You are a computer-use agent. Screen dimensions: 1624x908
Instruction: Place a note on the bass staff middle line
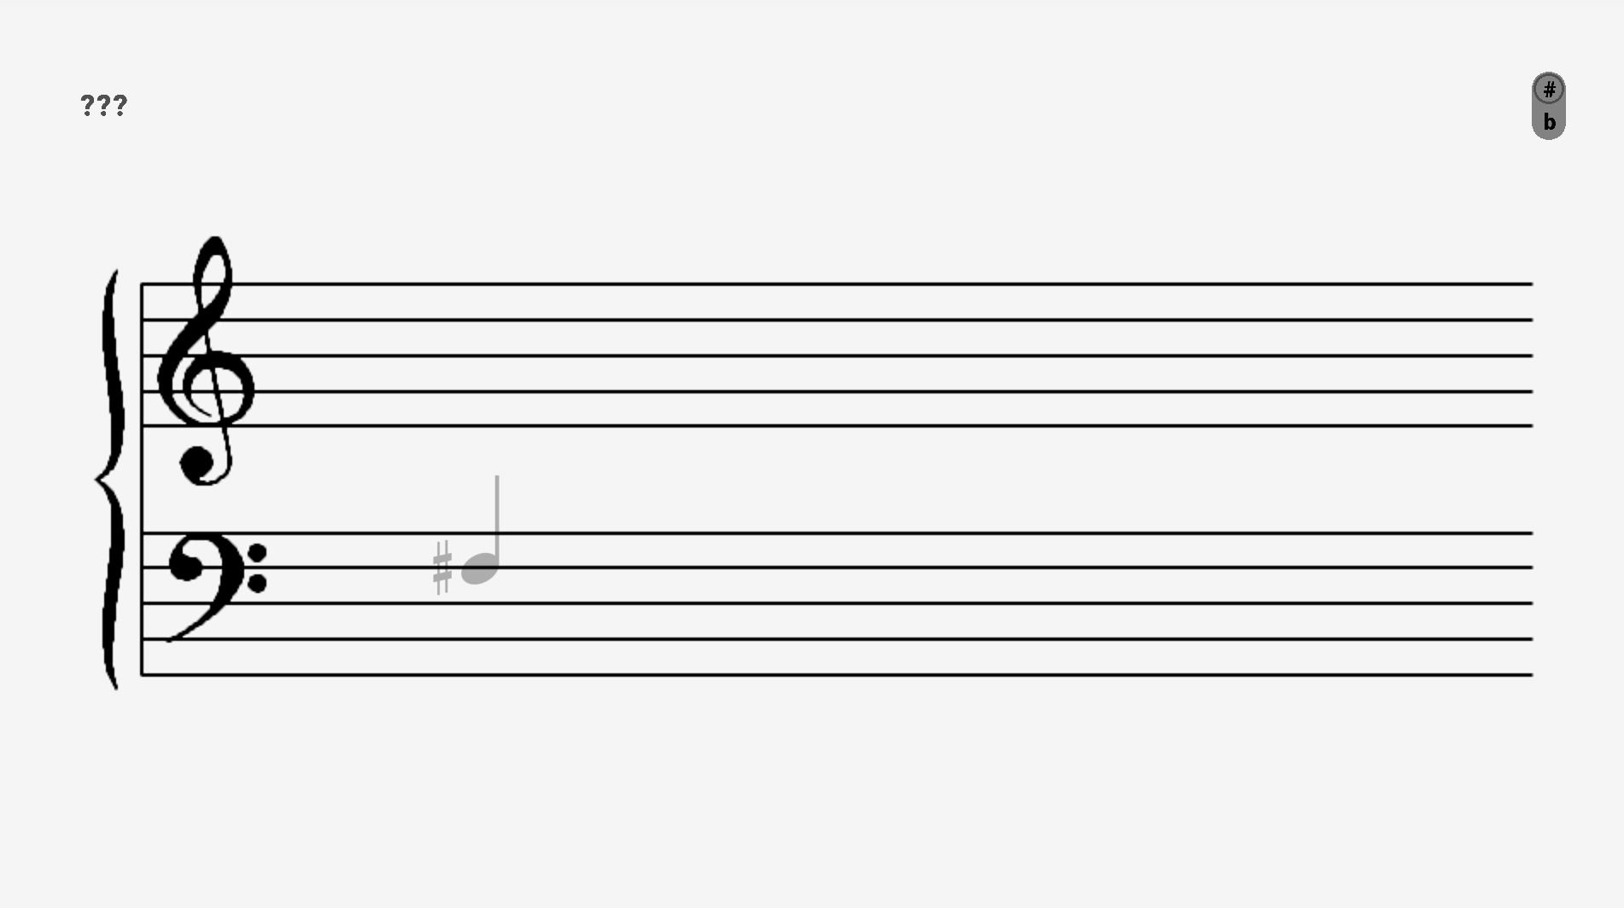point(837,603)
